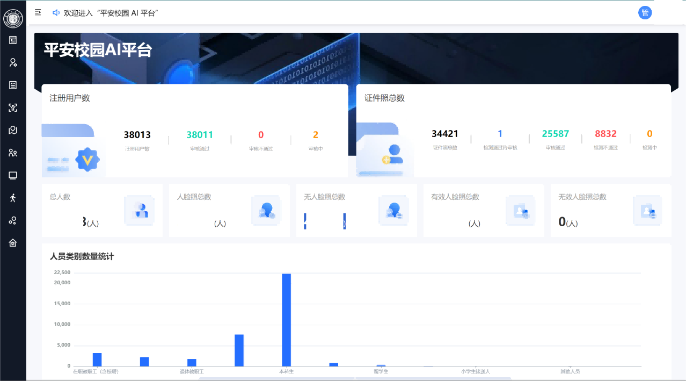The image size is (686, 381).
Task: Click the three connected circles sidebar icon
Action: pyautogui.click(x=13, y=220)
